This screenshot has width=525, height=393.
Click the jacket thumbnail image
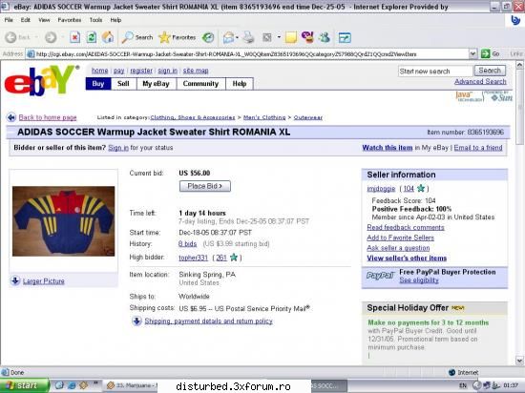coord(64,221)
